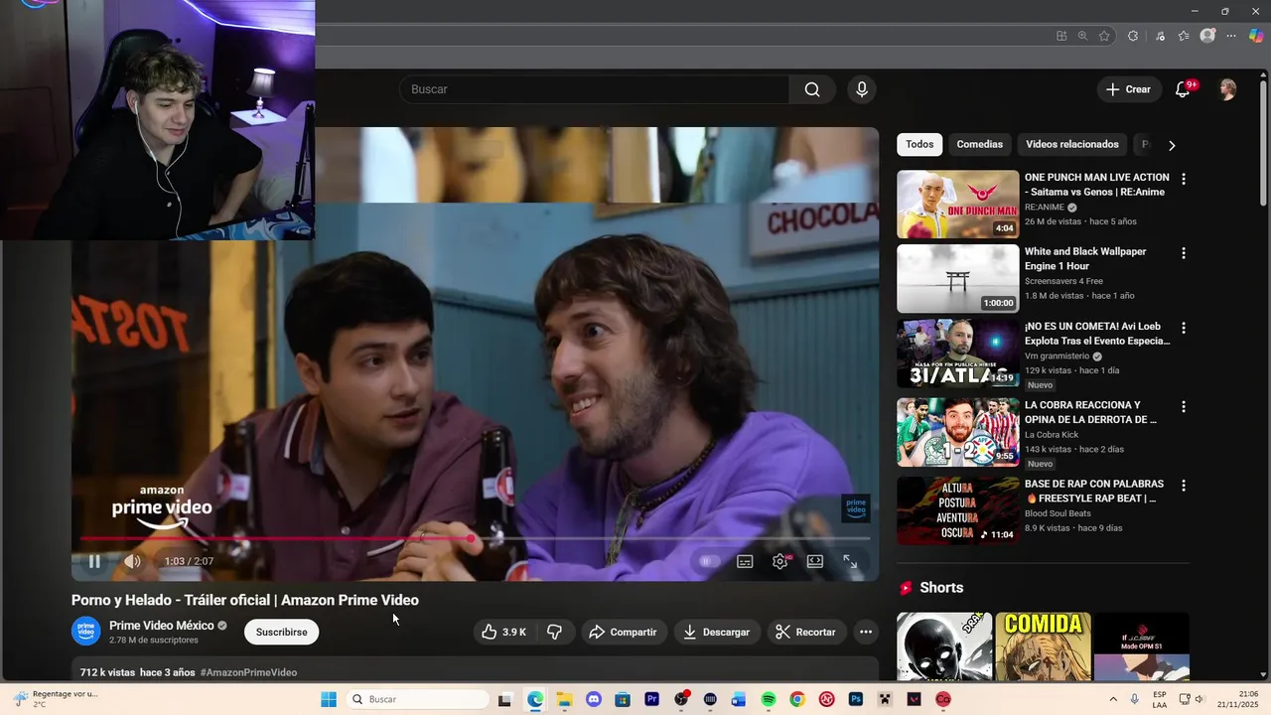The height and width of the screenshot is (715, 1271).
Task: Open options for LA COBRA REACCIONA video
Action: pos(1183,407)
